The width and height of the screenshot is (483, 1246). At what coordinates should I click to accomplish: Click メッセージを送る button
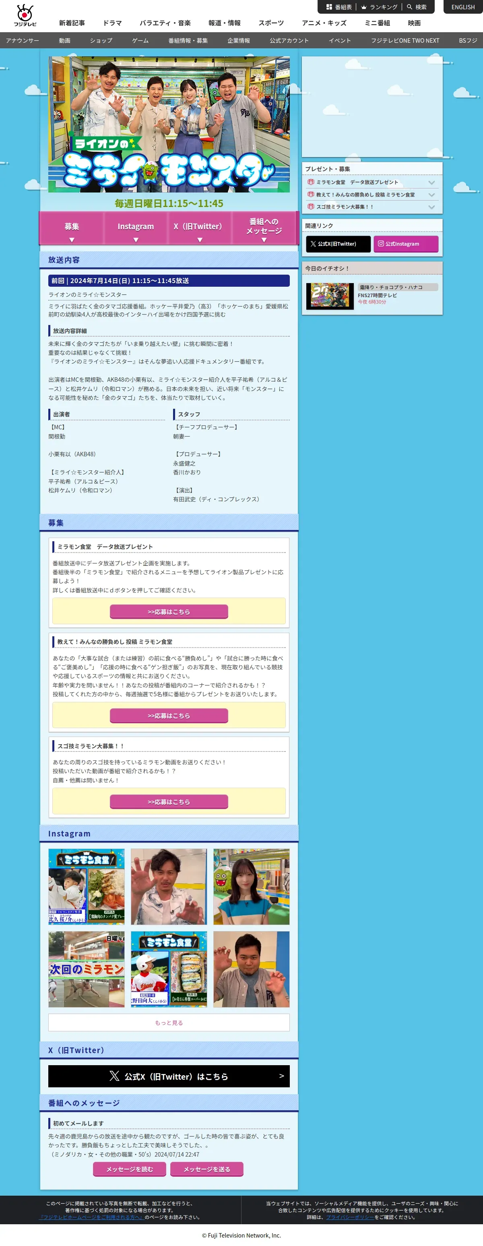pos(206,1169)
